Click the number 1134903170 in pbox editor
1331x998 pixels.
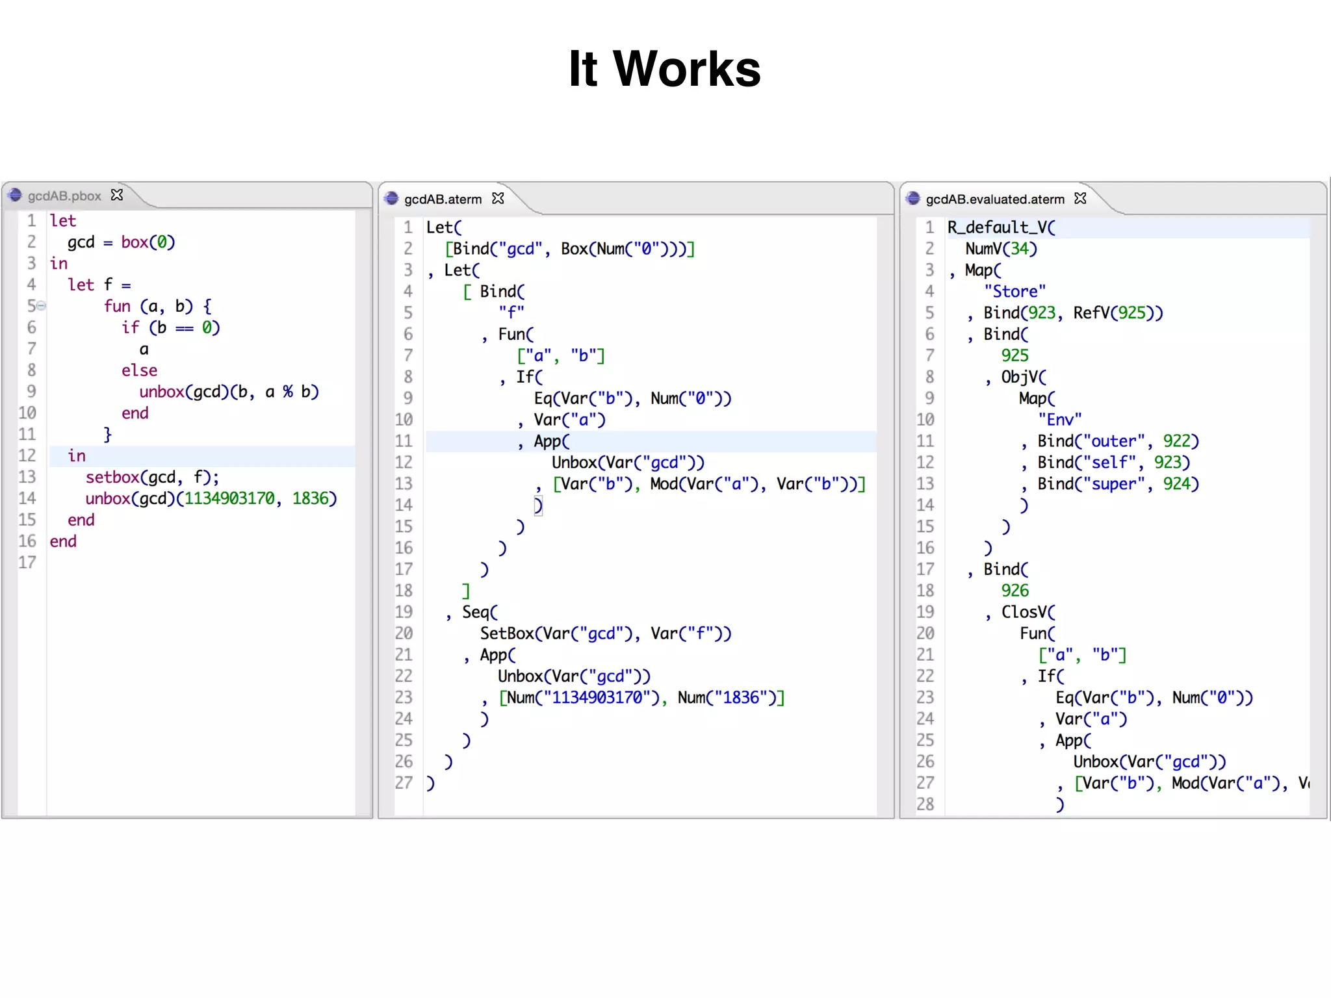(x=229, y=498)
